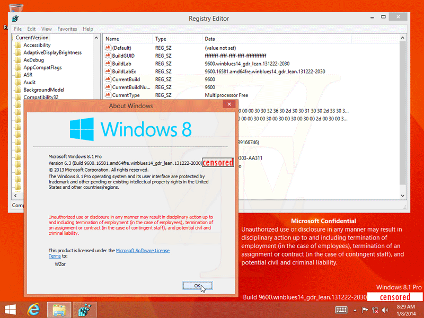Show hidden tray icons arrow
This screenshot has width=424, height=318.
356,309
